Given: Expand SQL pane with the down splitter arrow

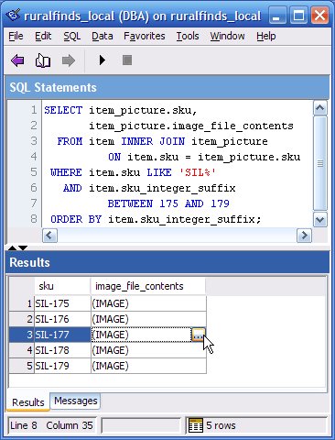Looking at the screenshot, I should pos(23,247).
